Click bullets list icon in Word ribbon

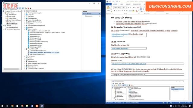141,7
